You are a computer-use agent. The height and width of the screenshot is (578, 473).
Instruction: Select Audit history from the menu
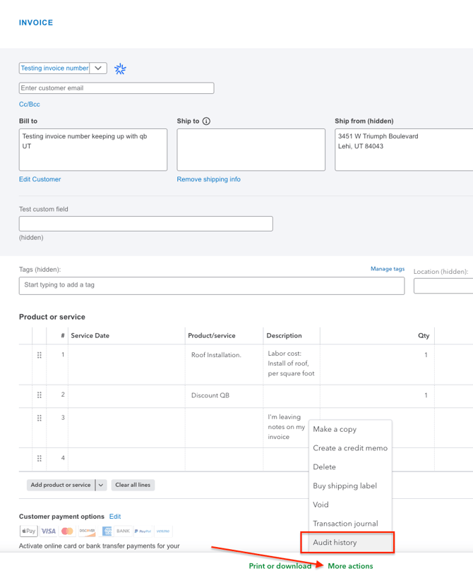click(335, 543)
